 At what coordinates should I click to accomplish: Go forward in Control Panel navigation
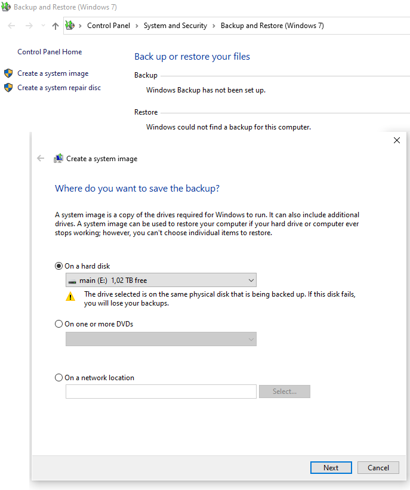point(29,26)
